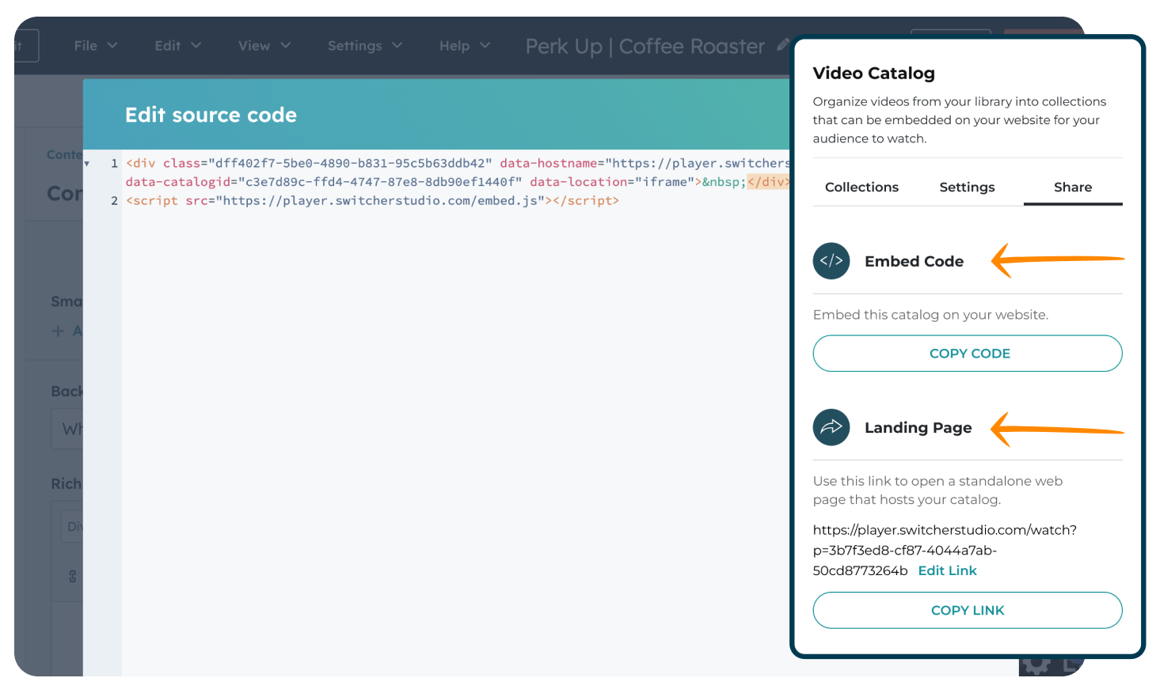
Task: Expand the Edit menu dropdown
Action: (177, 46)
